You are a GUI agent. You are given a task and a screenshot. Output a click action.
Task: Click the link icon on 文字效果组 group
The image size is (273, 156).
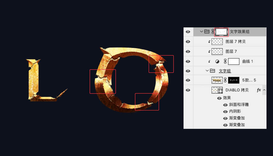tap(213, 32)
